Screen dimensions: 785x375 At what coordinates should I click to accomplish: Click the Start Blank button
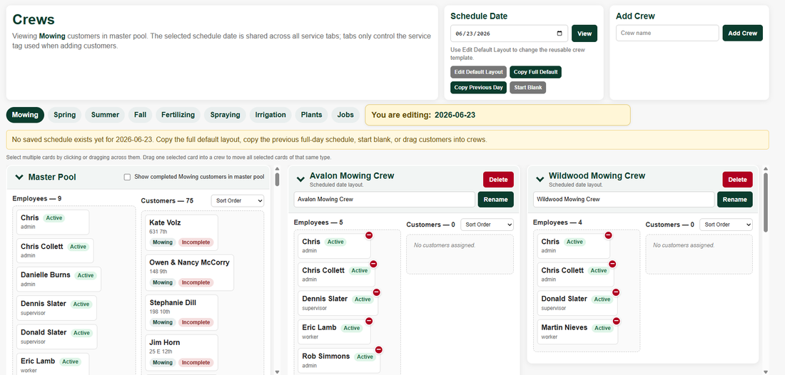[x=527, y=88]
